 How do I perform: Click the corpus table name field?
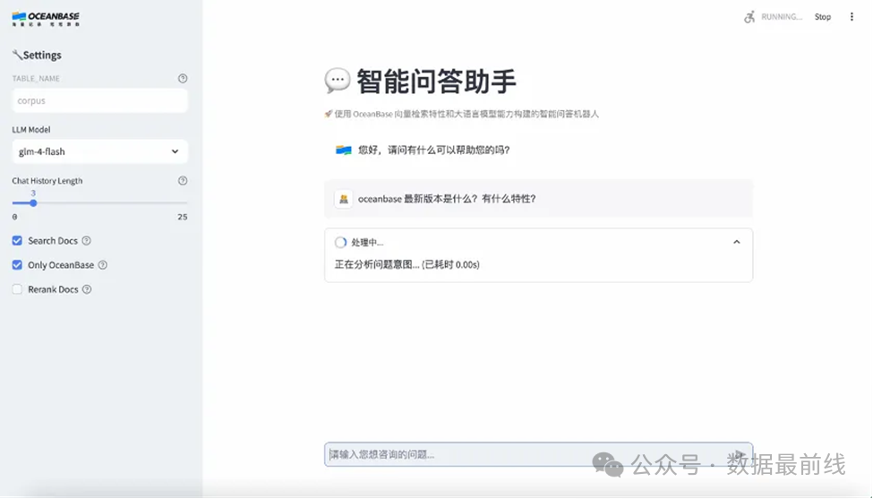click(x=99, y=101)
